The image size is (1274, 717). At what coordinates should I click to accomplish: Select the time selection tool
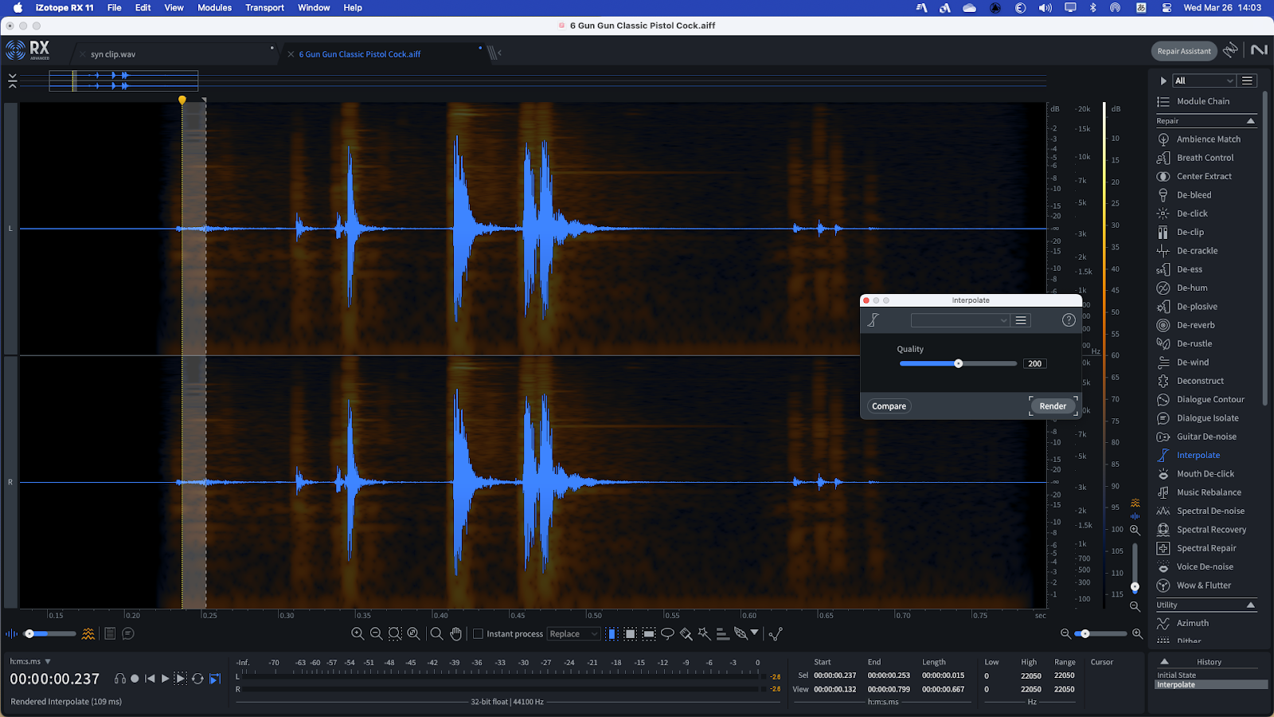(612, 634)
